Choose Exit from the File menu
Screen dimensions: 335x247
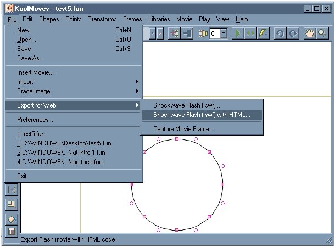pos(74,176)
